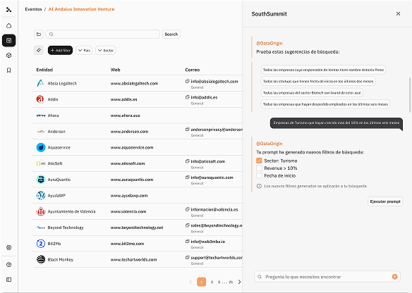
Task: Uncheck the Sector: Turismo checkbox
Action: (x=259, y=161)
